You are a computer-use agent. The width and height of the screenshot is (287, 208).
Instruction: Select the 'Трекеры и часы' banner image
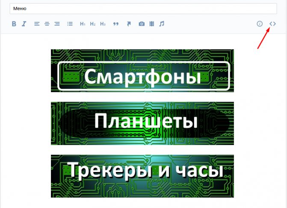pyautogui.click(x=142, y=176)
